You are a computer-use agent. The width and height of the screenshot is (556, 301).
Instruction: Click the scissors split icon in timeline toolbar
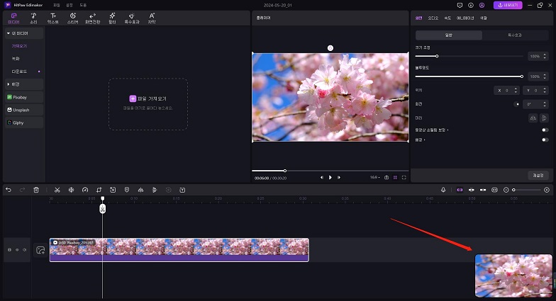tap(57, 190)
